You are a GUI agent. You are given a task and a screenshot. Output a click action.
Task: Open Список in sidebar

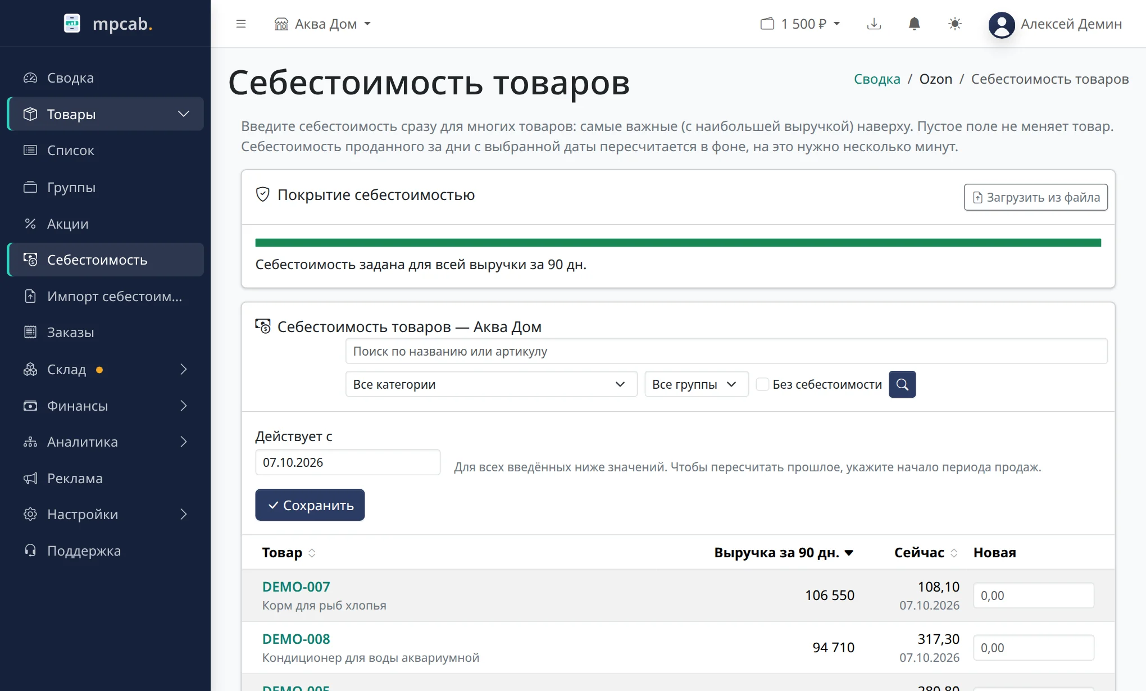(106, 150)
